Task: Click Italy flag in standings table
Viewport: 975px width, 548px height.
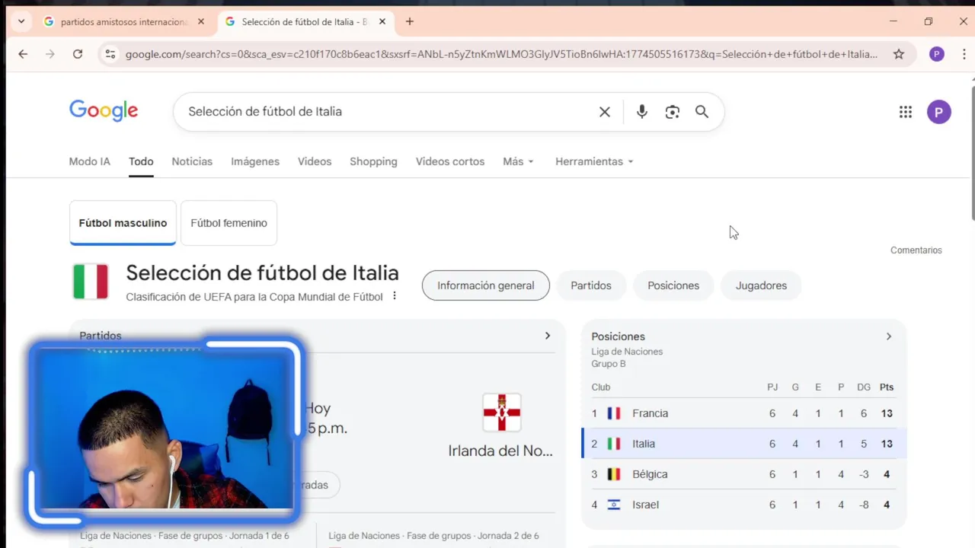Action: pyautogui.click(x=614, y=444)
